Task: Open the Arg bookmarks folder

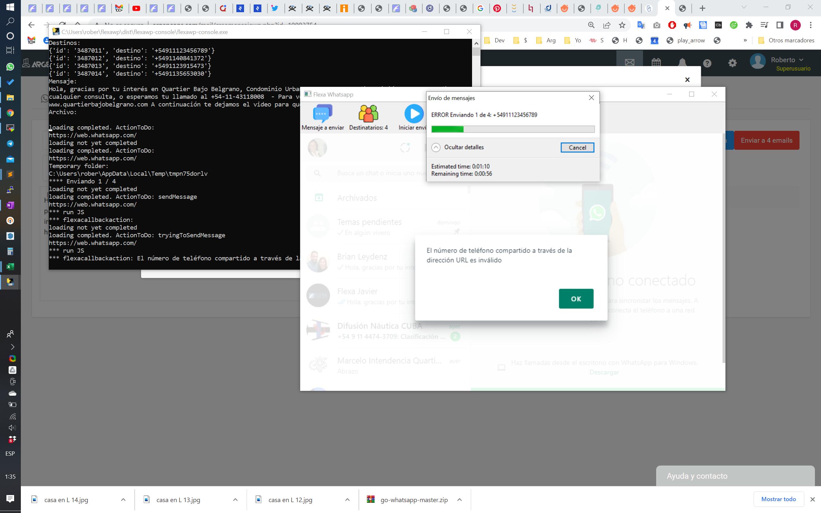Action: (x=546, y=40)
